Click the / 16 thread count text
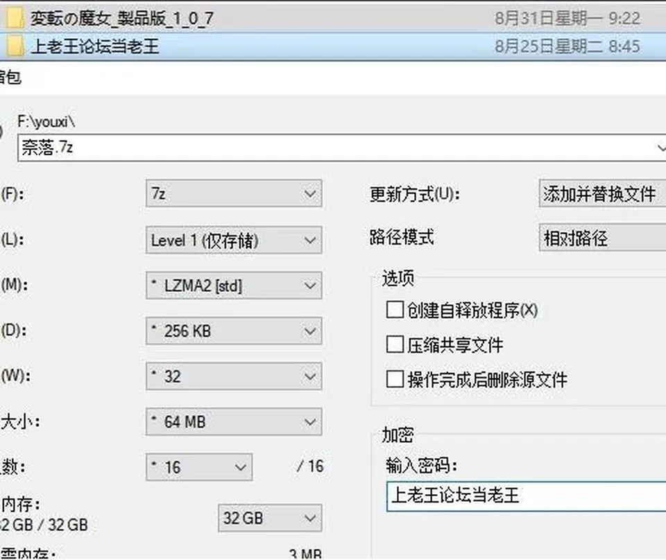The width and height of the screenshot is (666, 560). [311, 466]
